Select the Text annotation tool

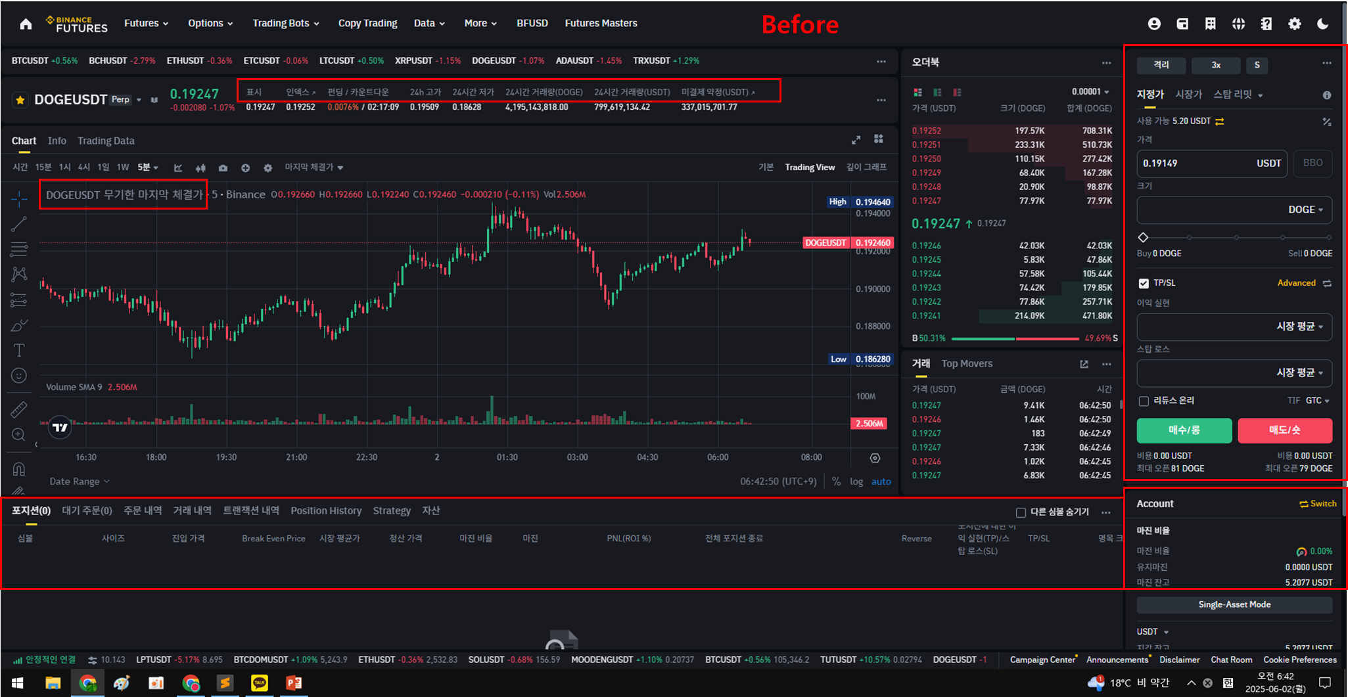click(x=19, y=350)
